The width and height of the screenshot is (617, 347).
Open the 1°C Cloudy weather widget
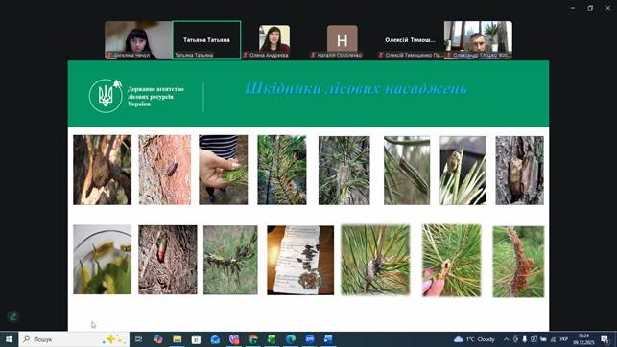[474, 339]
